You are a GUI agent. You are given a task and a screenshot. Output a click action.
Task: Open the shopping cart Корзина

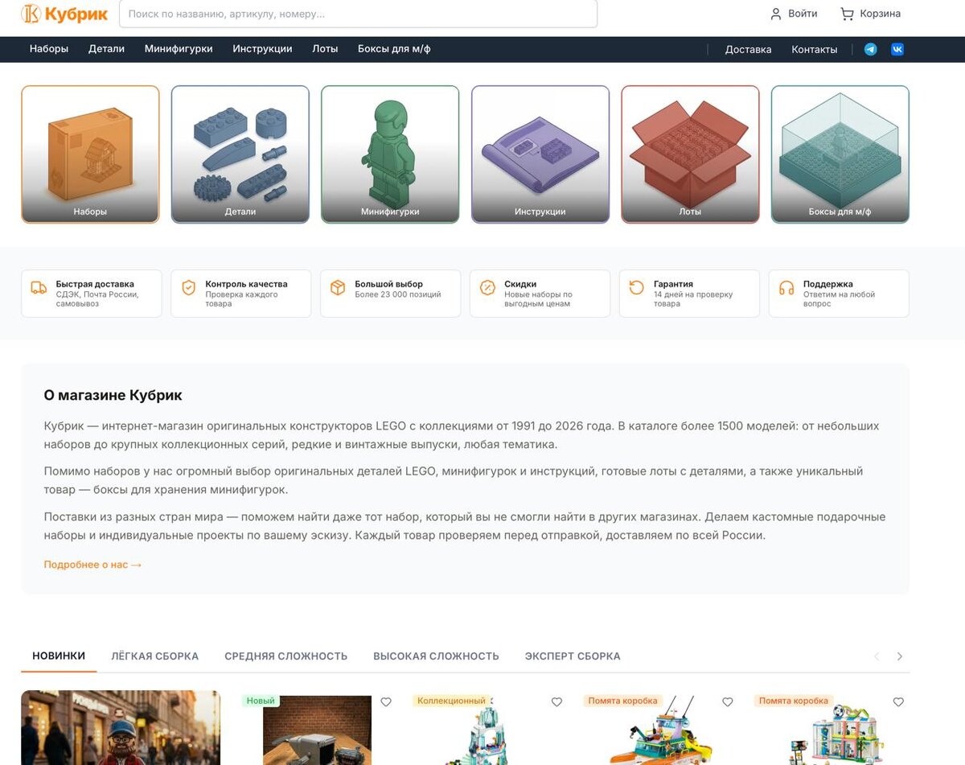(x=870, y=14)
